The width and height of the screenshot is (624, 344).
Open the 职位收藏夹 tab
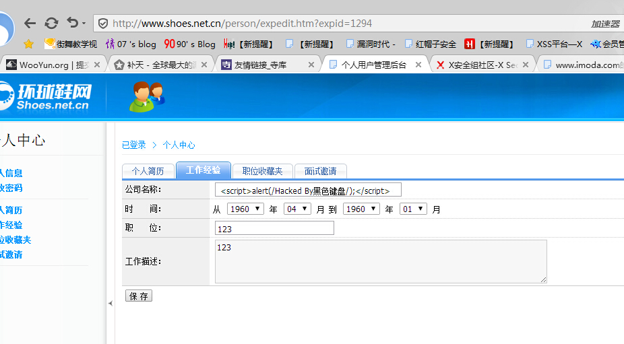tap(263, 171)
